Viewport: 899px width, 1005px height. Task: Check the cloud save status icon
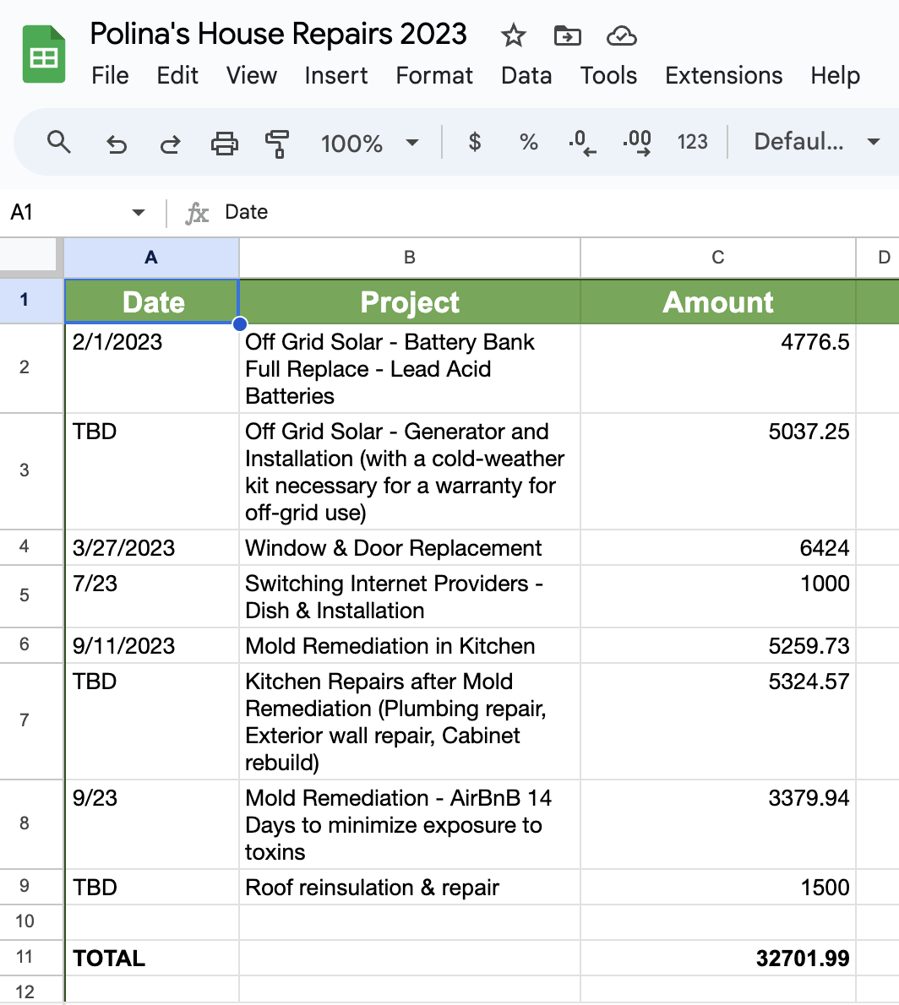(x=621, y=35)
